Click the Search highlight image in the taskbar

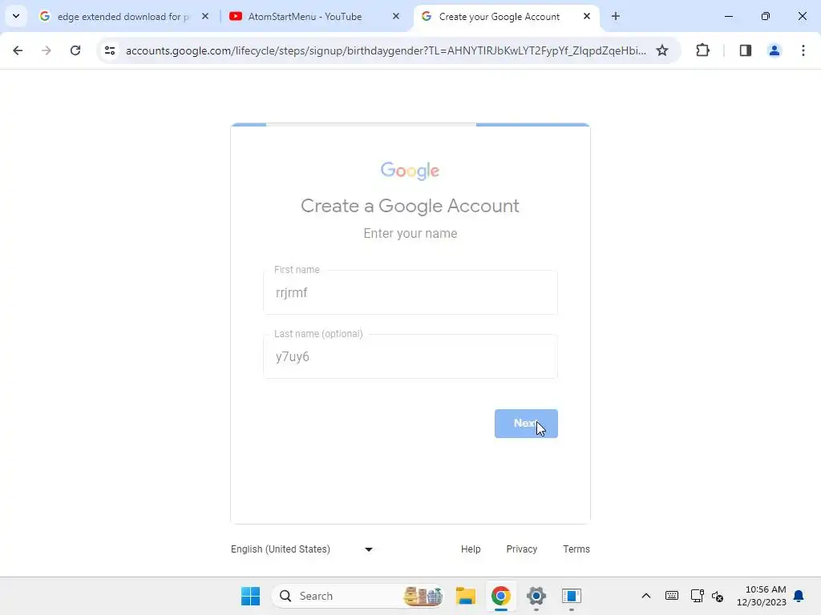[x=423, y=596]
